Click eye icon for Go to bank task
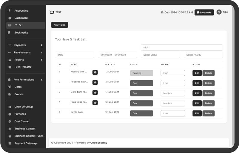 [95, 93]
